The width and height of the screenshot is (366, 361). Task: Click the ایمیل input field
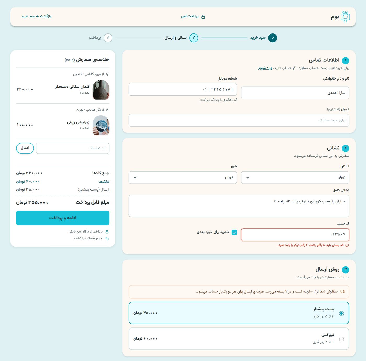[239, 120]
